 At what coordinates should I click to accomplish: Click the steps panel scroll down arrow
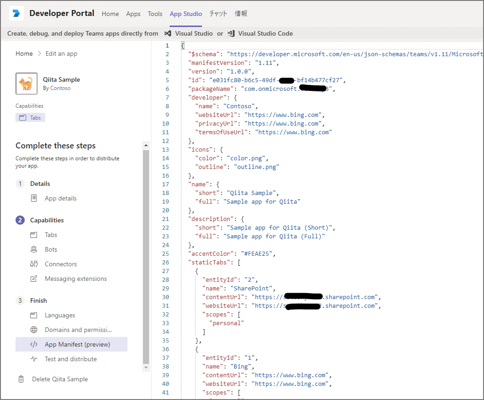point(146,368)
